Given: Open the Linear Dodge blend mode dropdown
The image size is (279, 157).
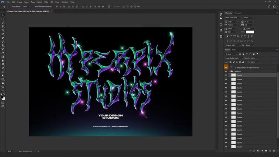Looking at the screenshot, I should (x=234, y=58).
